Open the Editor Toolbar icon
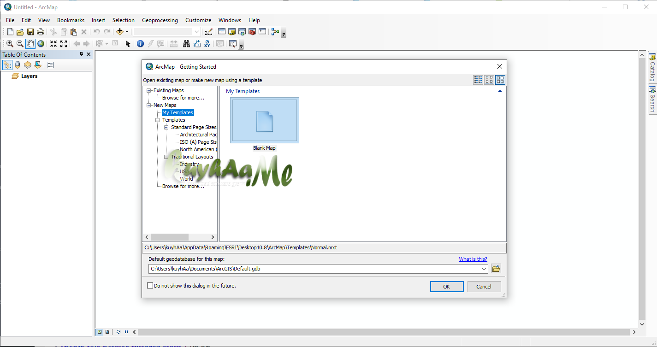The width and height of the screenshot is (657, 347). 208,32
